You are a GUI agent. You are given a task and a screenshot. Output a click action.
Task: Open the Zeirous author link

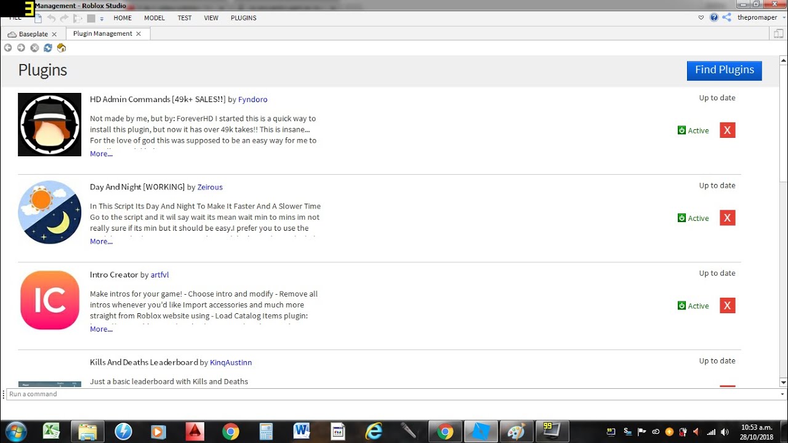click(210, 187)
